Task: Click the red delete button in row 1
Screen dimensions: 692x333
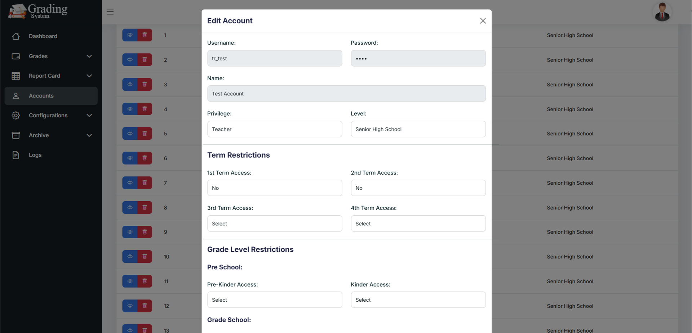Action: tap(145, 35)
